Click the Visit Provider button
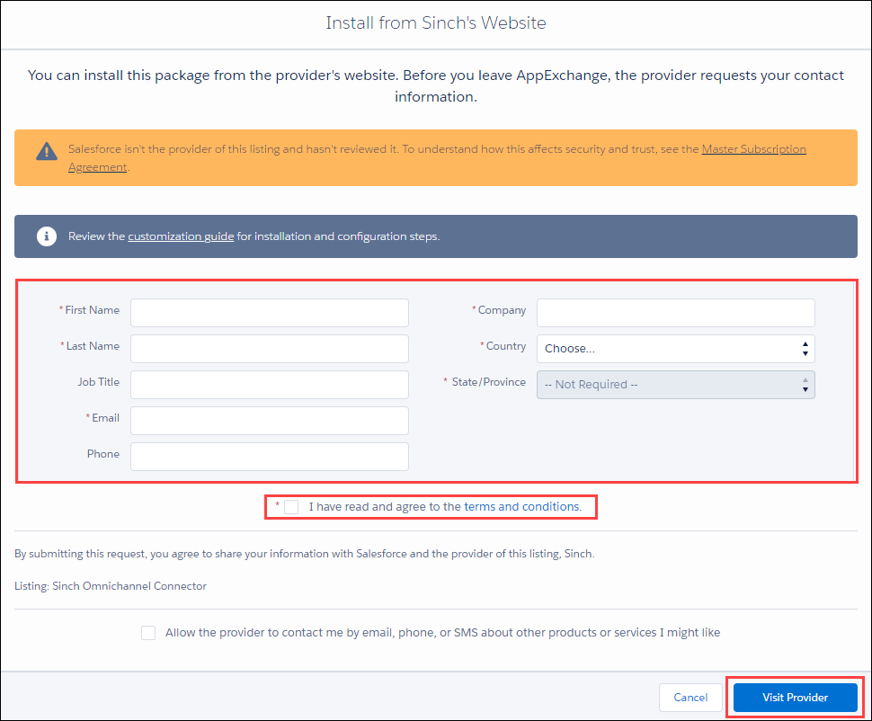The height and width of the screenshot is (721, 872). [x=795, y=697]
